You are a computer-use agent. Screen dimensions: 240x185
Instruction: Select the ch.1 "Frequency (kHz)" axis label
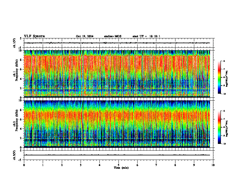(x=17, y=70)
